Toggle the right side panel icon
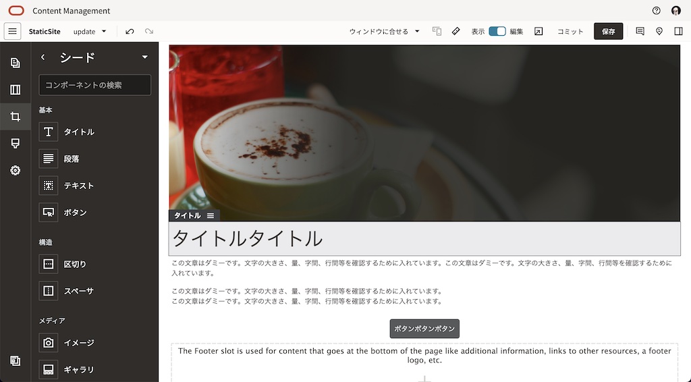Screen dimensions: 691x382 678,32
